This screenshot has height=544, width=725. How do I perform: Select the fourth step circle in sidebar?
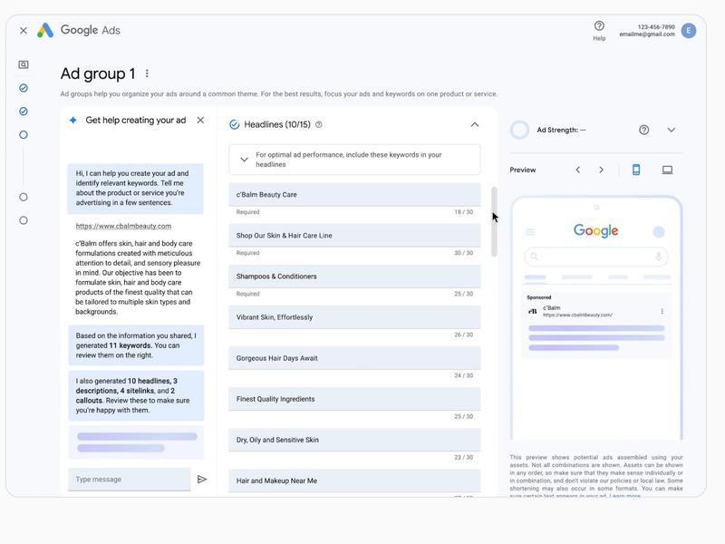click(24, 197)
